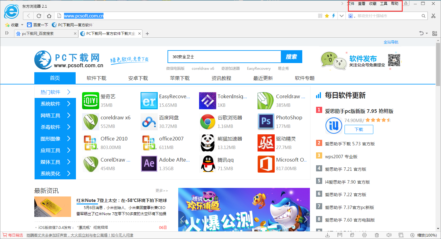Click the trash clear-data icon in status bar
Screen dimensions: 441x239
pyautogui.click(x=377, y=235)
